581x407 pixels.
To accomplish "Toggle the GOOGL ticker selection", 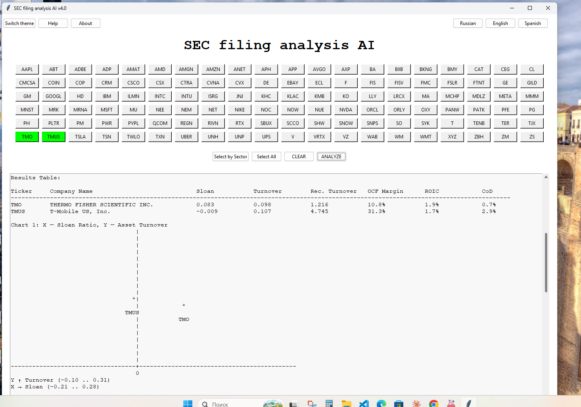I will [54, 96].
